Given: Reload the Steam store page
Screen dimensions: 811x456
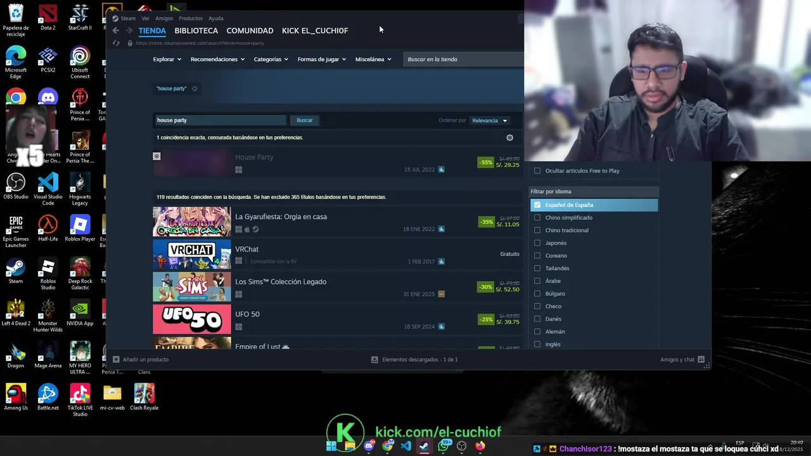Looking at the screenshot, I should click(x=116, y=43).
